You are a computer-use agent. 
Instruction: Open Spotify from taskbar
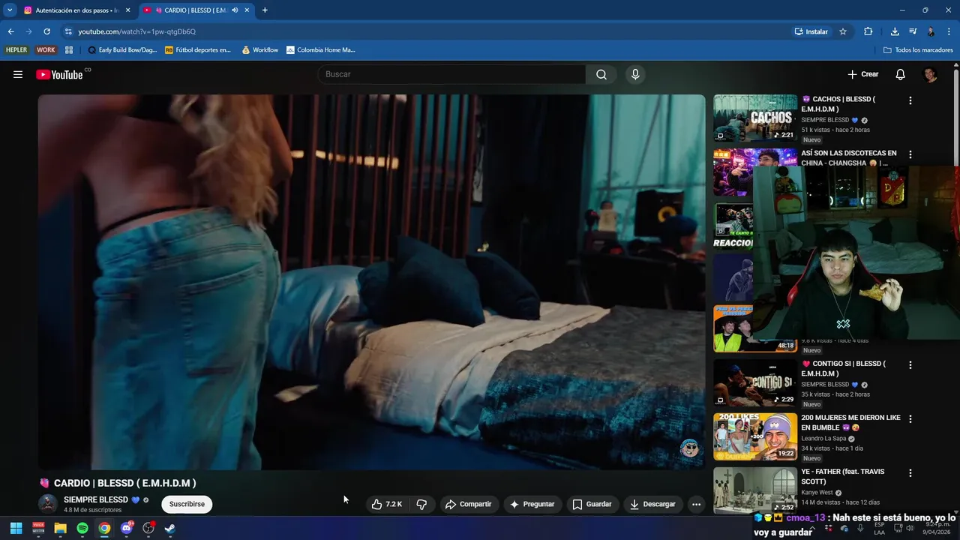click(82, 528)
